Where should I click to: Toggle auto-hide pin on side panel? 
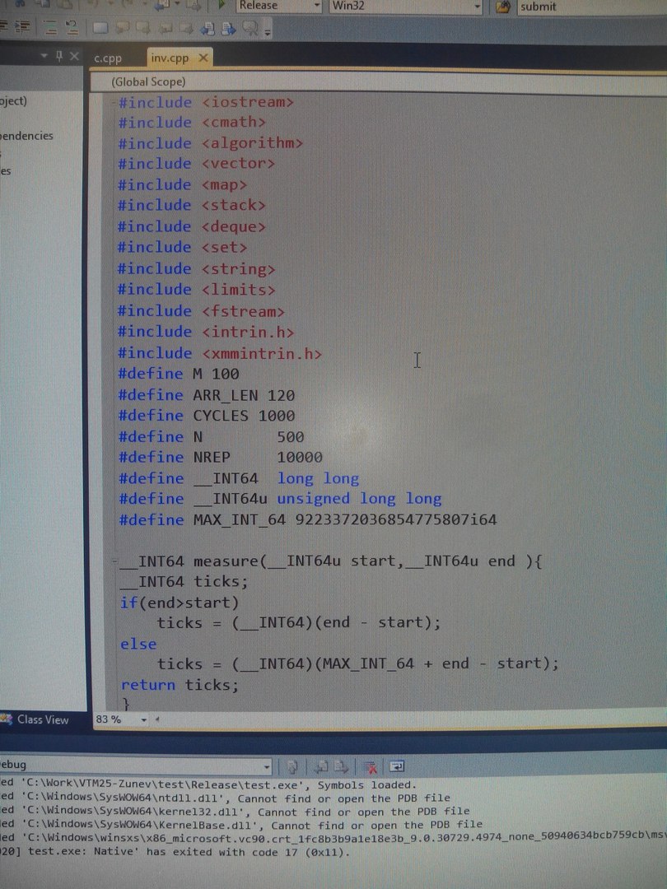point(58,56)
